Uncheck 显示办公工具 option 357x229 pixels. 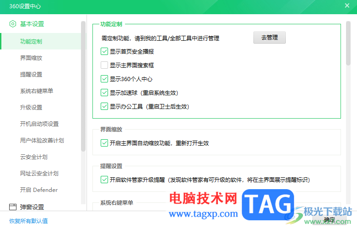(104, 106)
